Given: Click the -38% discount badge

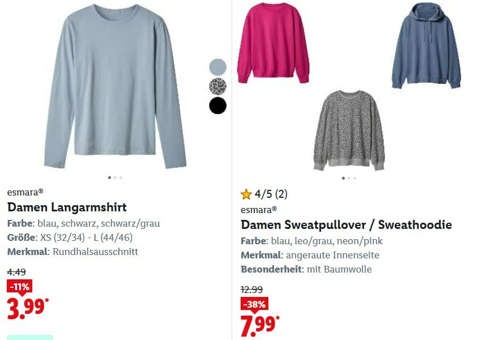Looking at the screenshot, I should (x=254, y=304).
